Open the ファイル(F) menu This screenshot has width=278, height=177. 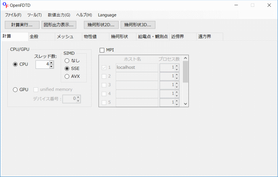(x=13, y=15)
